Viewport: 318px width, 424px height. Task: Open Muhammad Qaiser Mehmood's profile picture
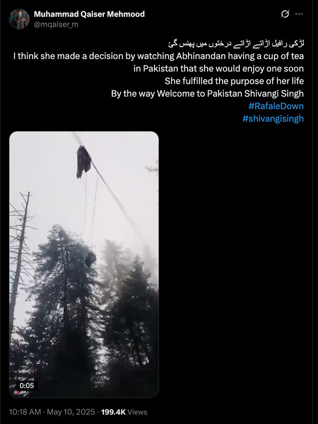19,19
